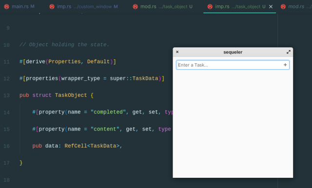The image size is (312, 188).
Task: Click the "content" string literal
Action: (105, 129)
